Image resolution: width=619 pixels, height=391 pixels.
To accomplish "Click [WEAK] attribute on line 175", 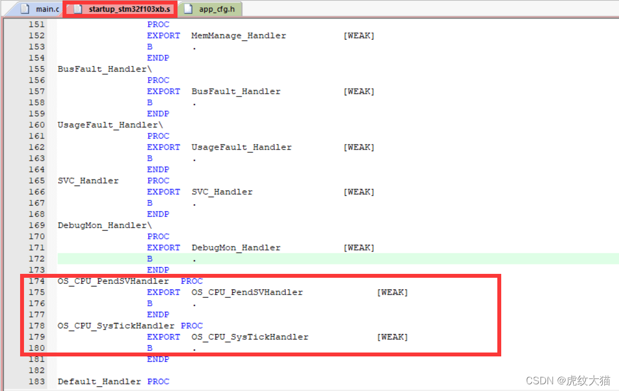I will tap(392, 292).
